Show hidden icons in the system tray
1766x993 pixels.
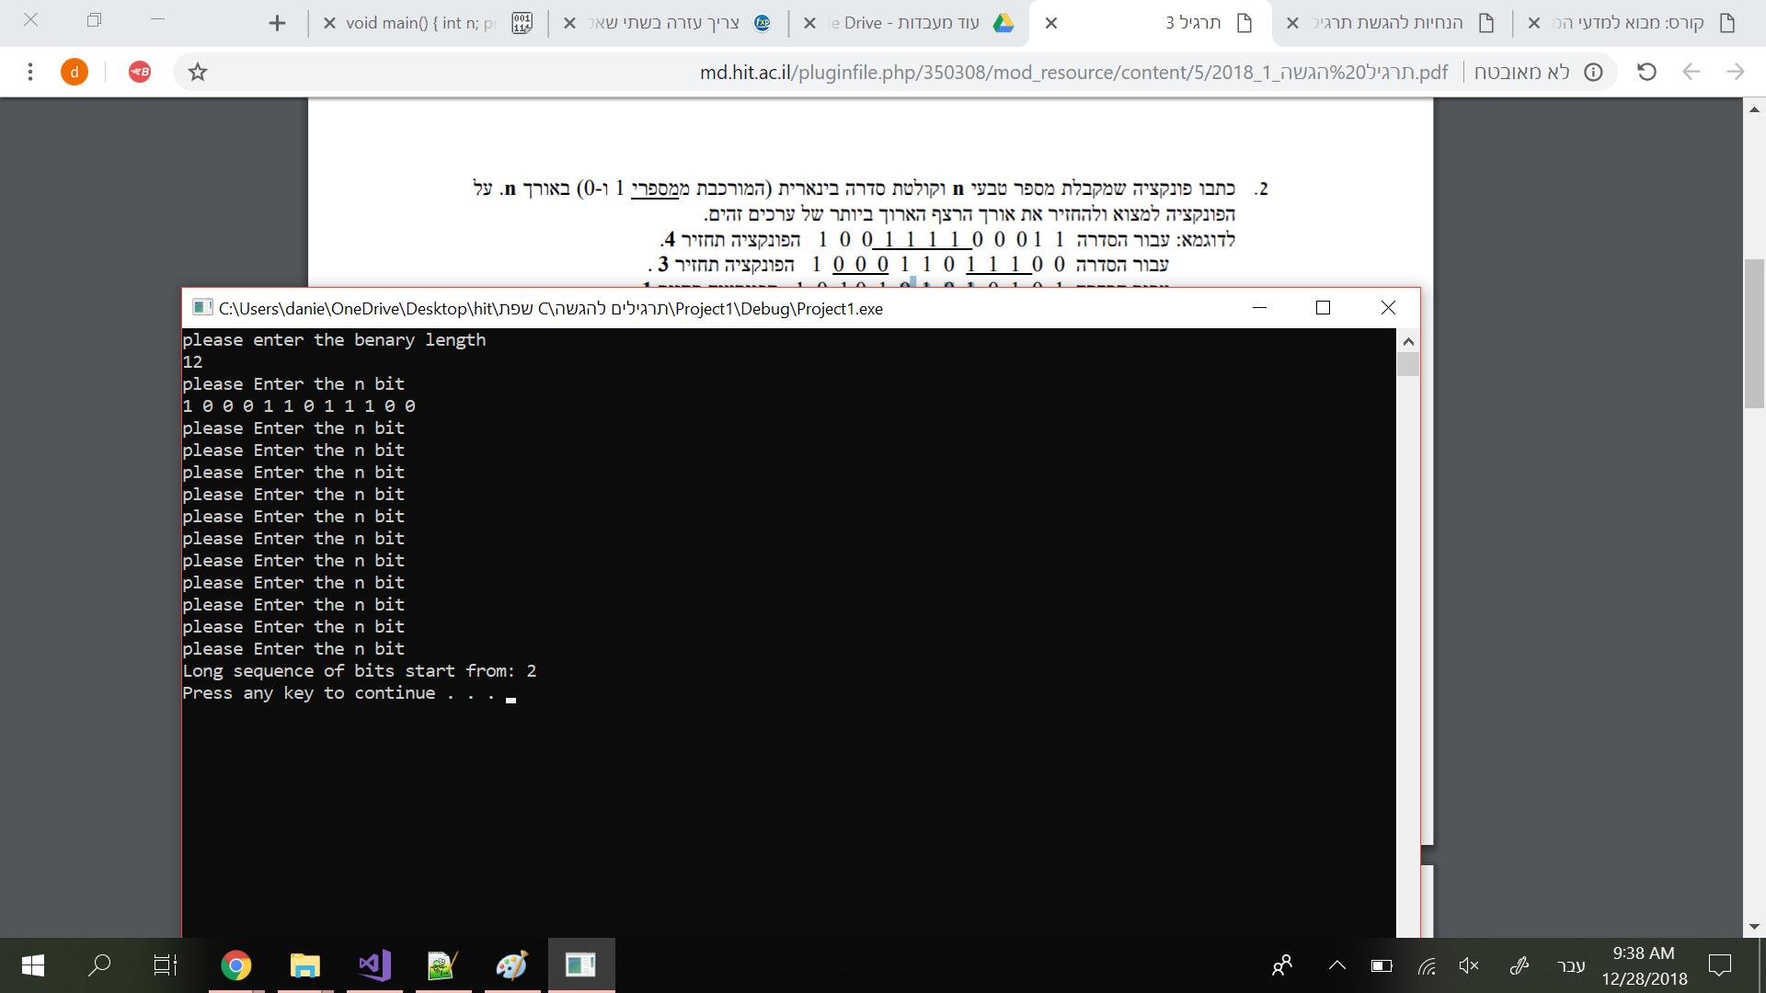(1336, 964)
